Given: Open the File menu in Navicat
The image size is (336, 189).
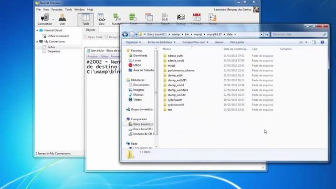Looking at the screenshot, I should coord(38,9).
